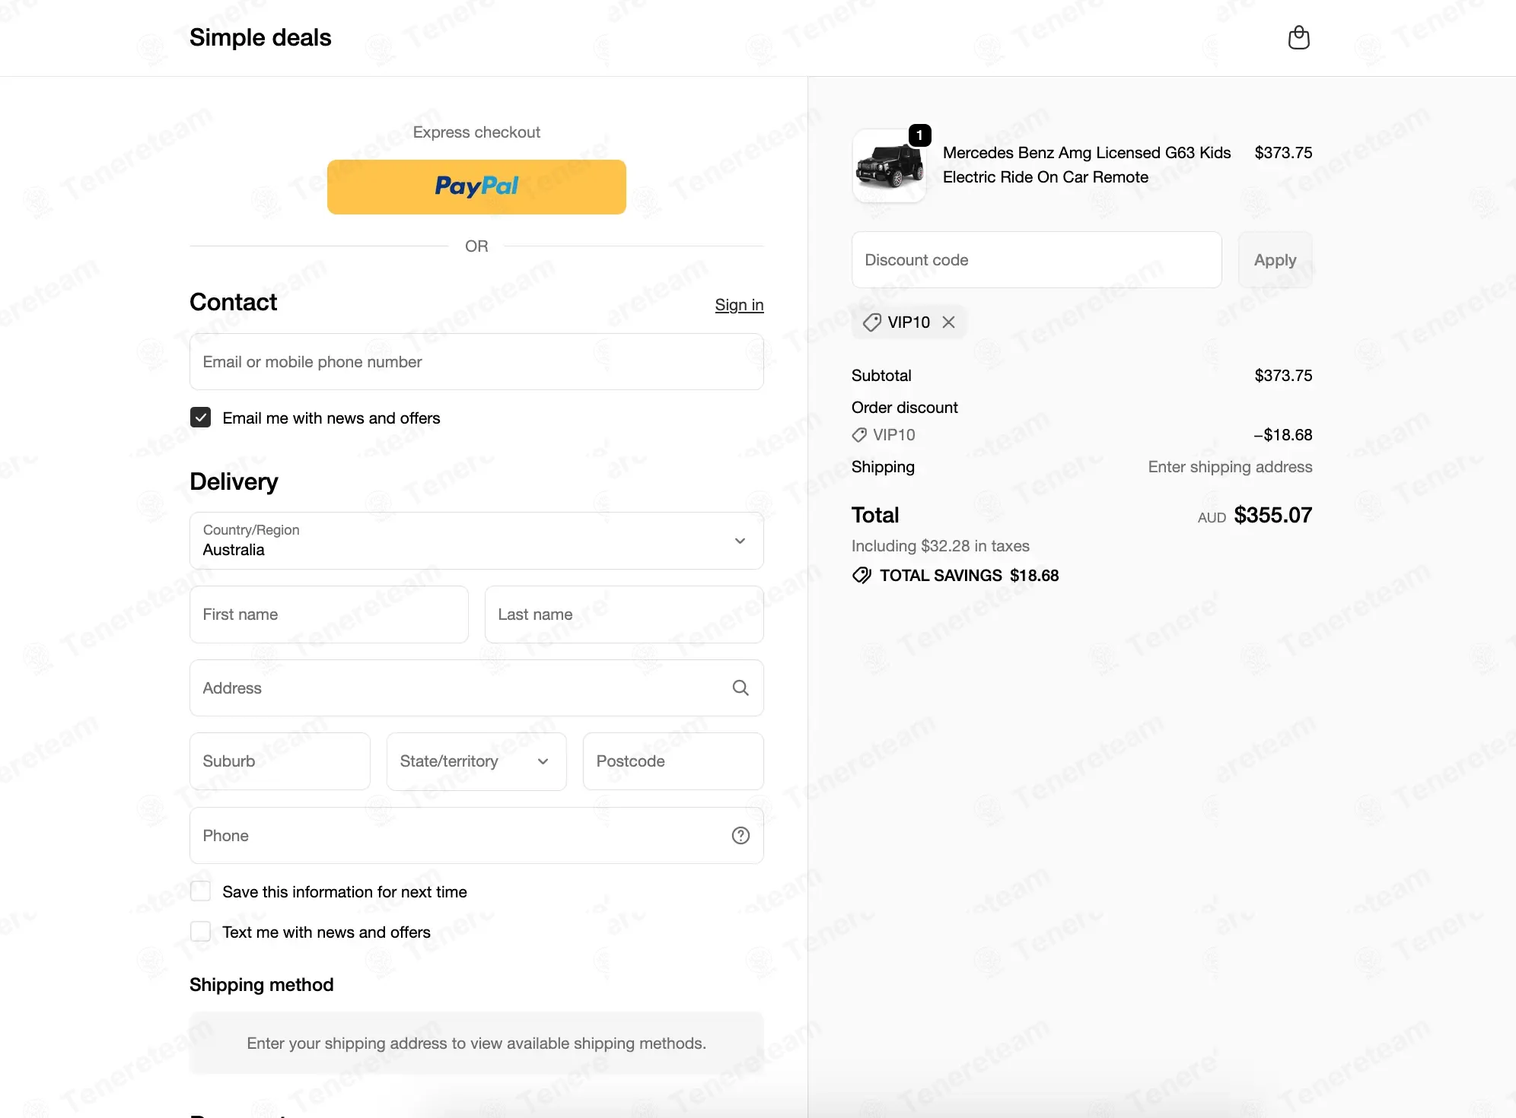The image size is (1516, 1118).
Task: Click the Mercedes G63 ride-on car thumbnail
Action: click(889, 166)
